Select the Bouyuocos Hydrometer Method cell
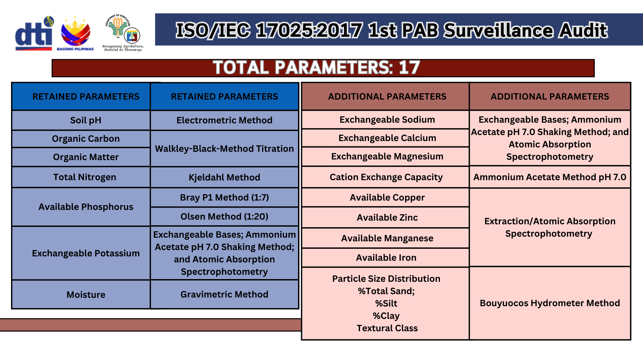 point(550,303)
